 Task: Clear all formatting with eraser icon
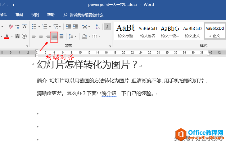[x=11, y=27]
